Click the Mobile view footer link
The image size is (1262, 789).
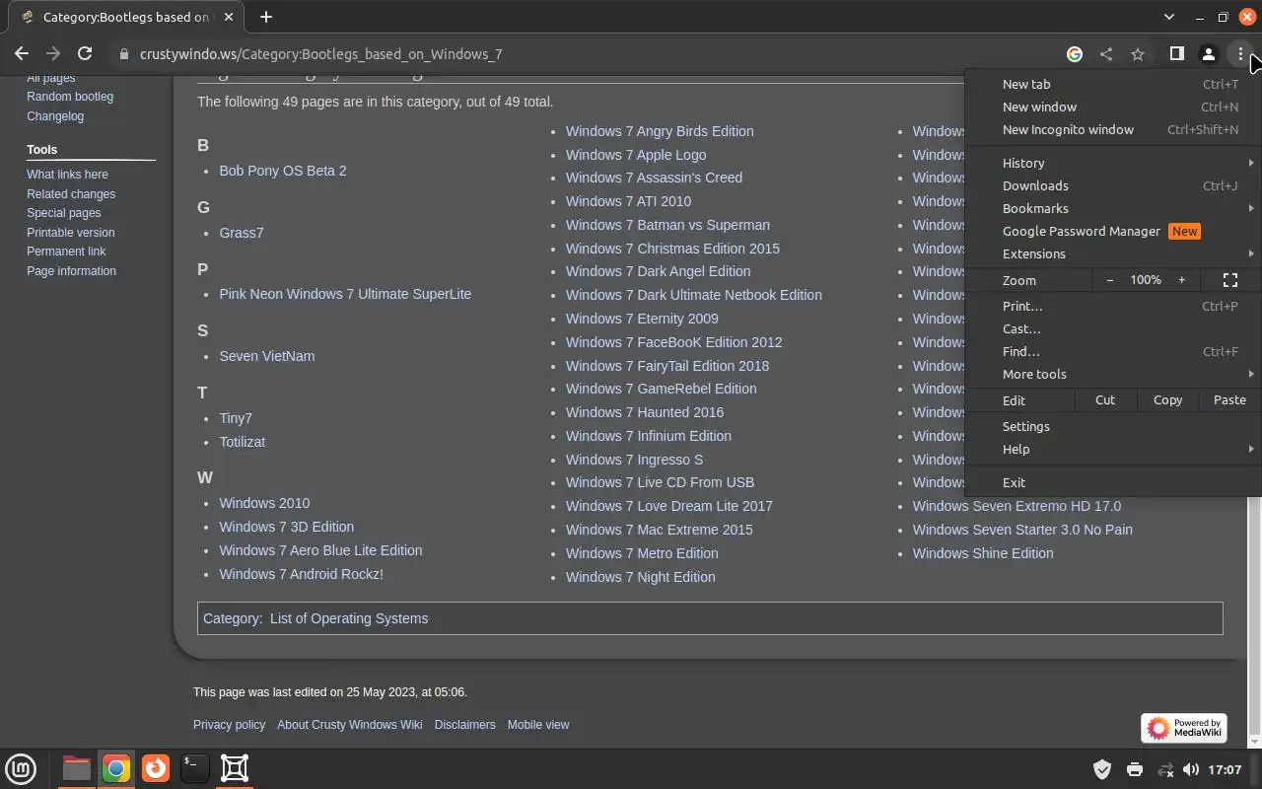pos(538,725)
